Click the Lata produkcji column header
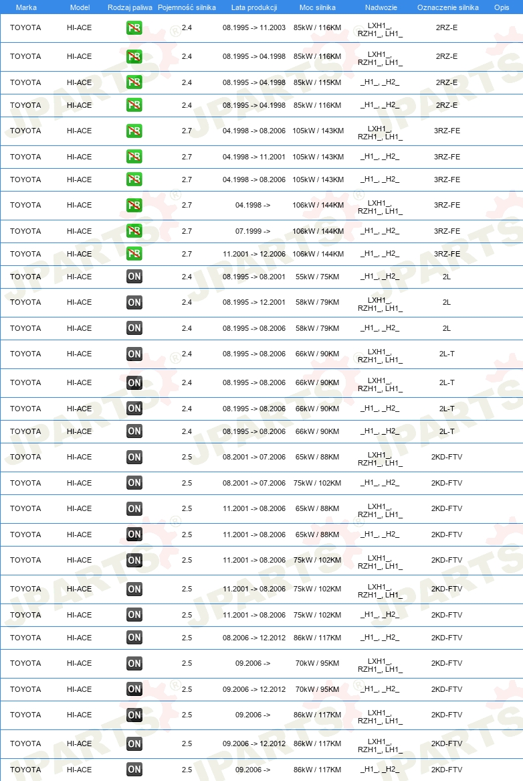Viewport: 523px width, 781px height. click(254, 7)
